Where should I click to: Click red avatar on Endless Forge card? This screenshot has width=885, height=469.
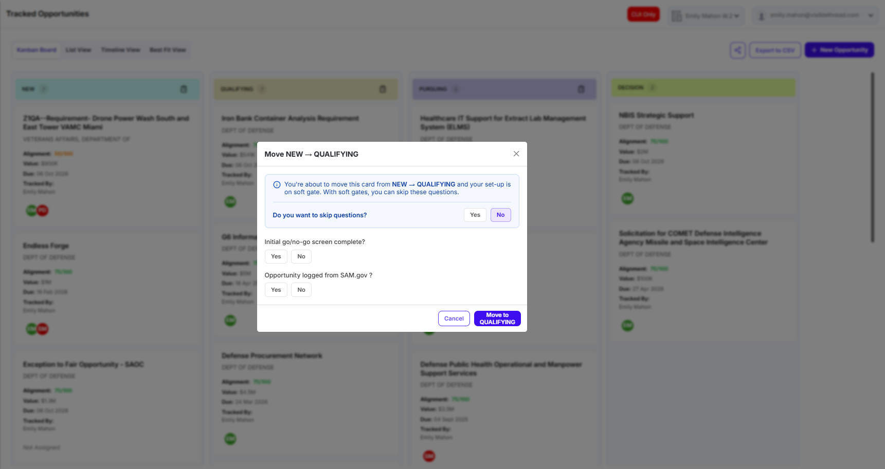click(43, 329)
